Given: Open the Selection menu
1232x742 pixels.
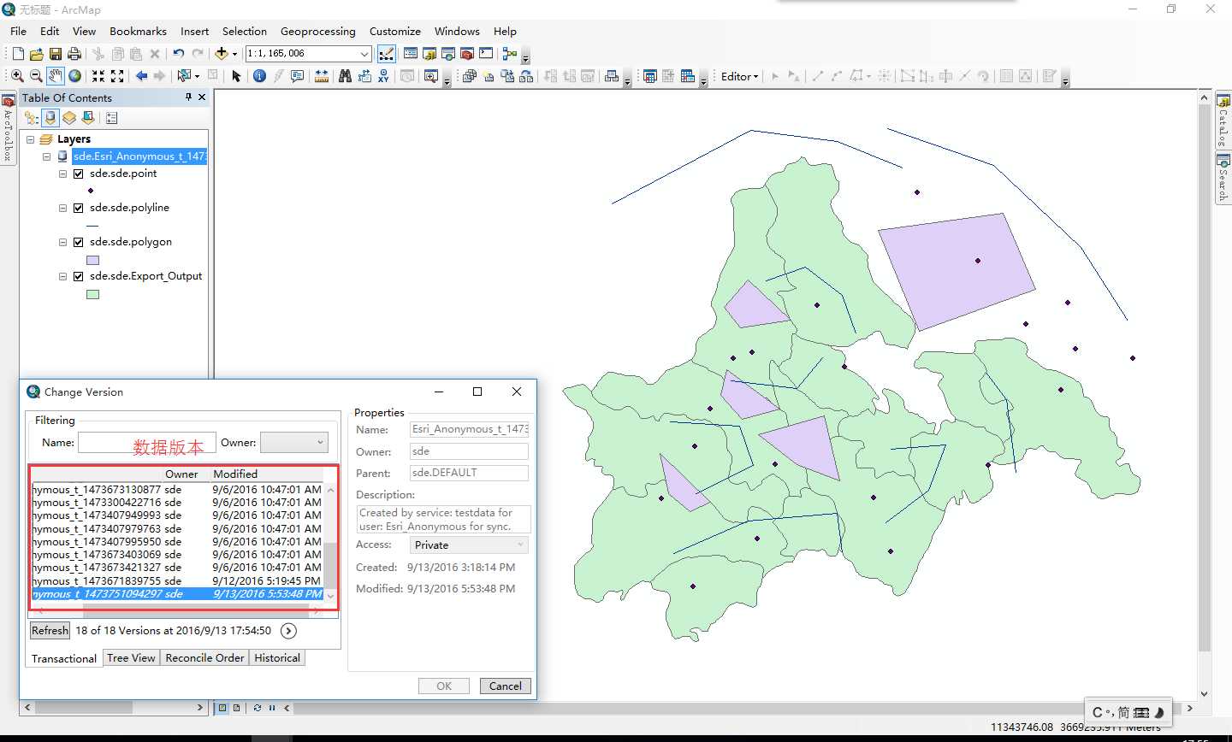Looking at the screenshot, I should pos(245,31).
